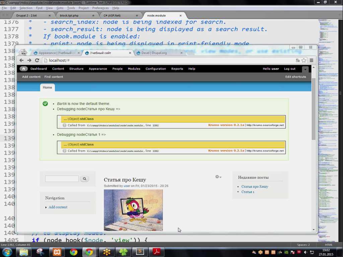Click the site search text field
Viewport: 343px width, 257px height.
[x=62, y=179]
